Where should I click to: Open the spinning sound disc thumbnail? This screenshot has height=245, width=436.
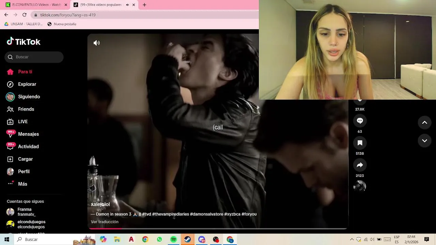[360, 186]
